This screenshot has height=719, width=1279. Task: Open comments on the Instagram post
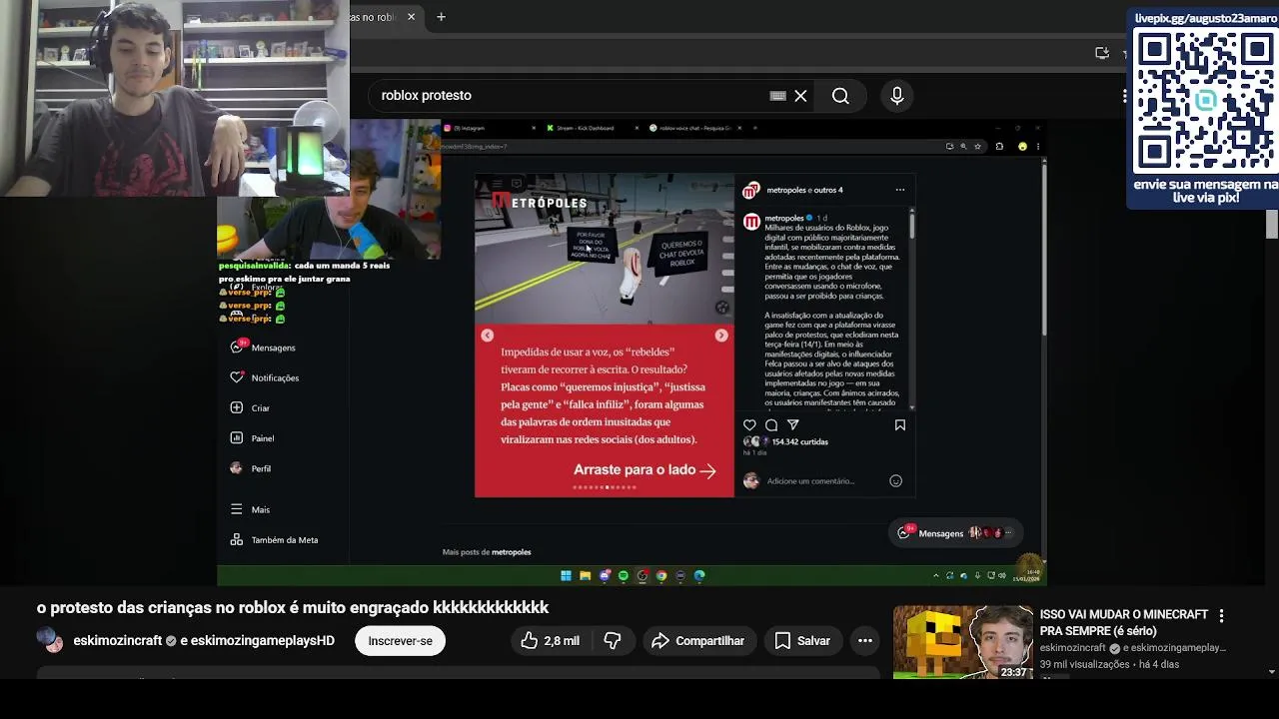(x=771, y=425)
